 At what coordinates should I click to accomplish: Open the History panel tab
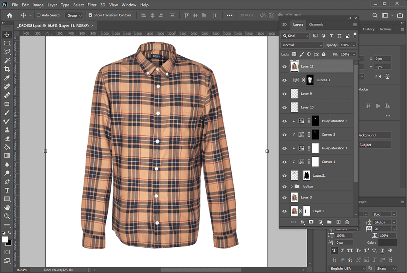368,29
